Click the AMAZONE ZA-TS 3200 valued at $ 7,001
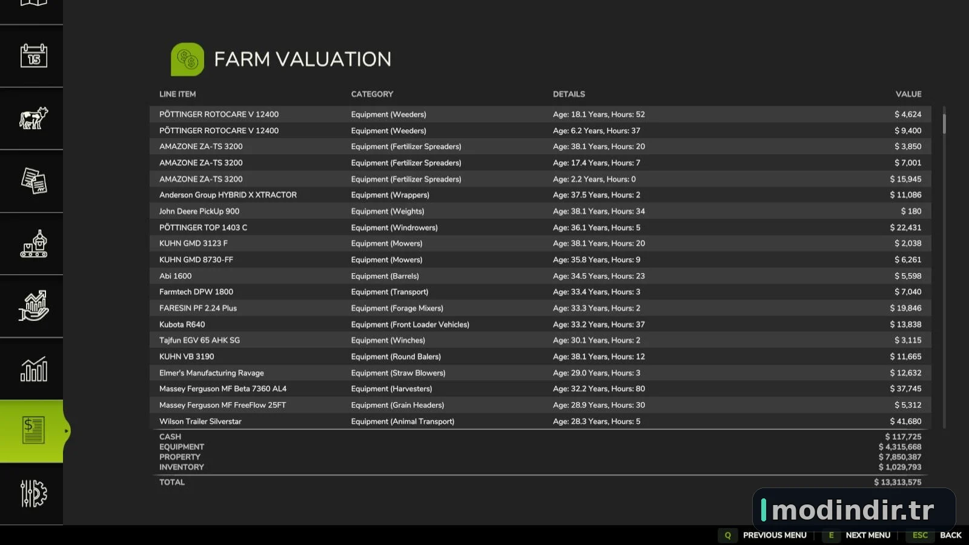Viewport: 969px width, 545px height. [x=540, y=163]
